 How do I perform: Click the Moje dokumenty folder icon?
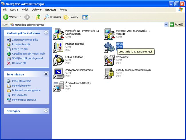tap(9, 86)
